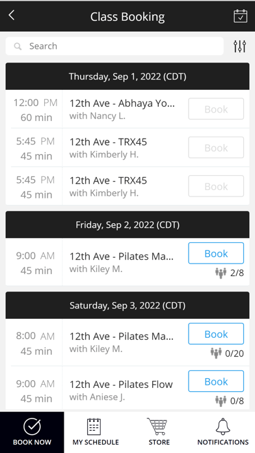
Task: Select Thursday, Sep 1, 2022 date header
Action: pos(127,76)
